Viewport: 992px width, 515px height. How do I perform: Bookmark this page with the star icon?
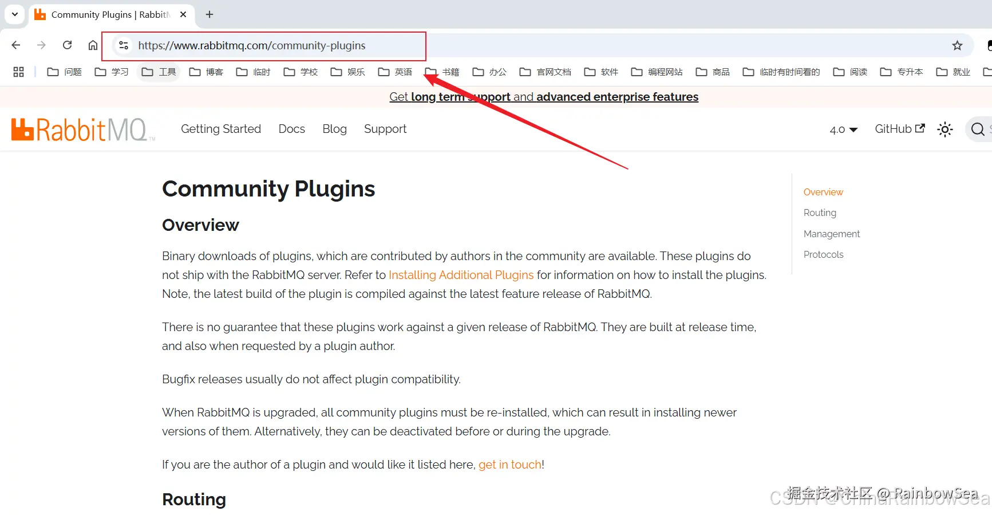tap(957, 45)
